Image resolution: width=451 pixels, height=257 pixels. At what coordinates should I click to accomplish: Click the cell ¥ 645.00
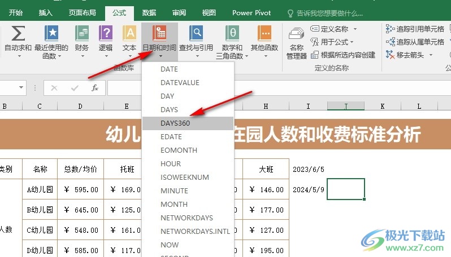(x=80, y=210)
